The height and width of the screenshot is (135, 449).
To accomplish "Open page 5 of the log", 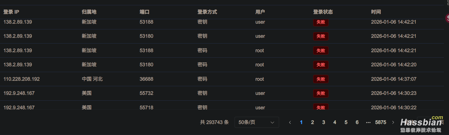I will point(346,122).
